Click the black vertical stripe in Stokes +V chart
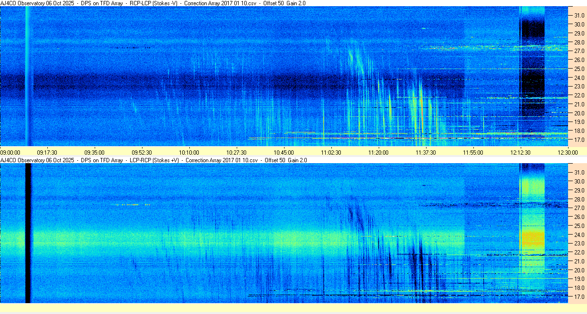Screen dimensions: 587x314 (x=27, y=233)
